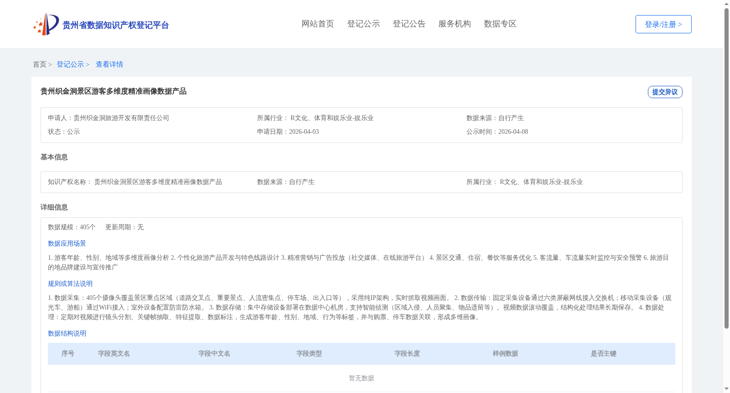Screen dimensions: 730x393
Task: Go to 登记公示 in the top navigation
Action: pos(363,24)
